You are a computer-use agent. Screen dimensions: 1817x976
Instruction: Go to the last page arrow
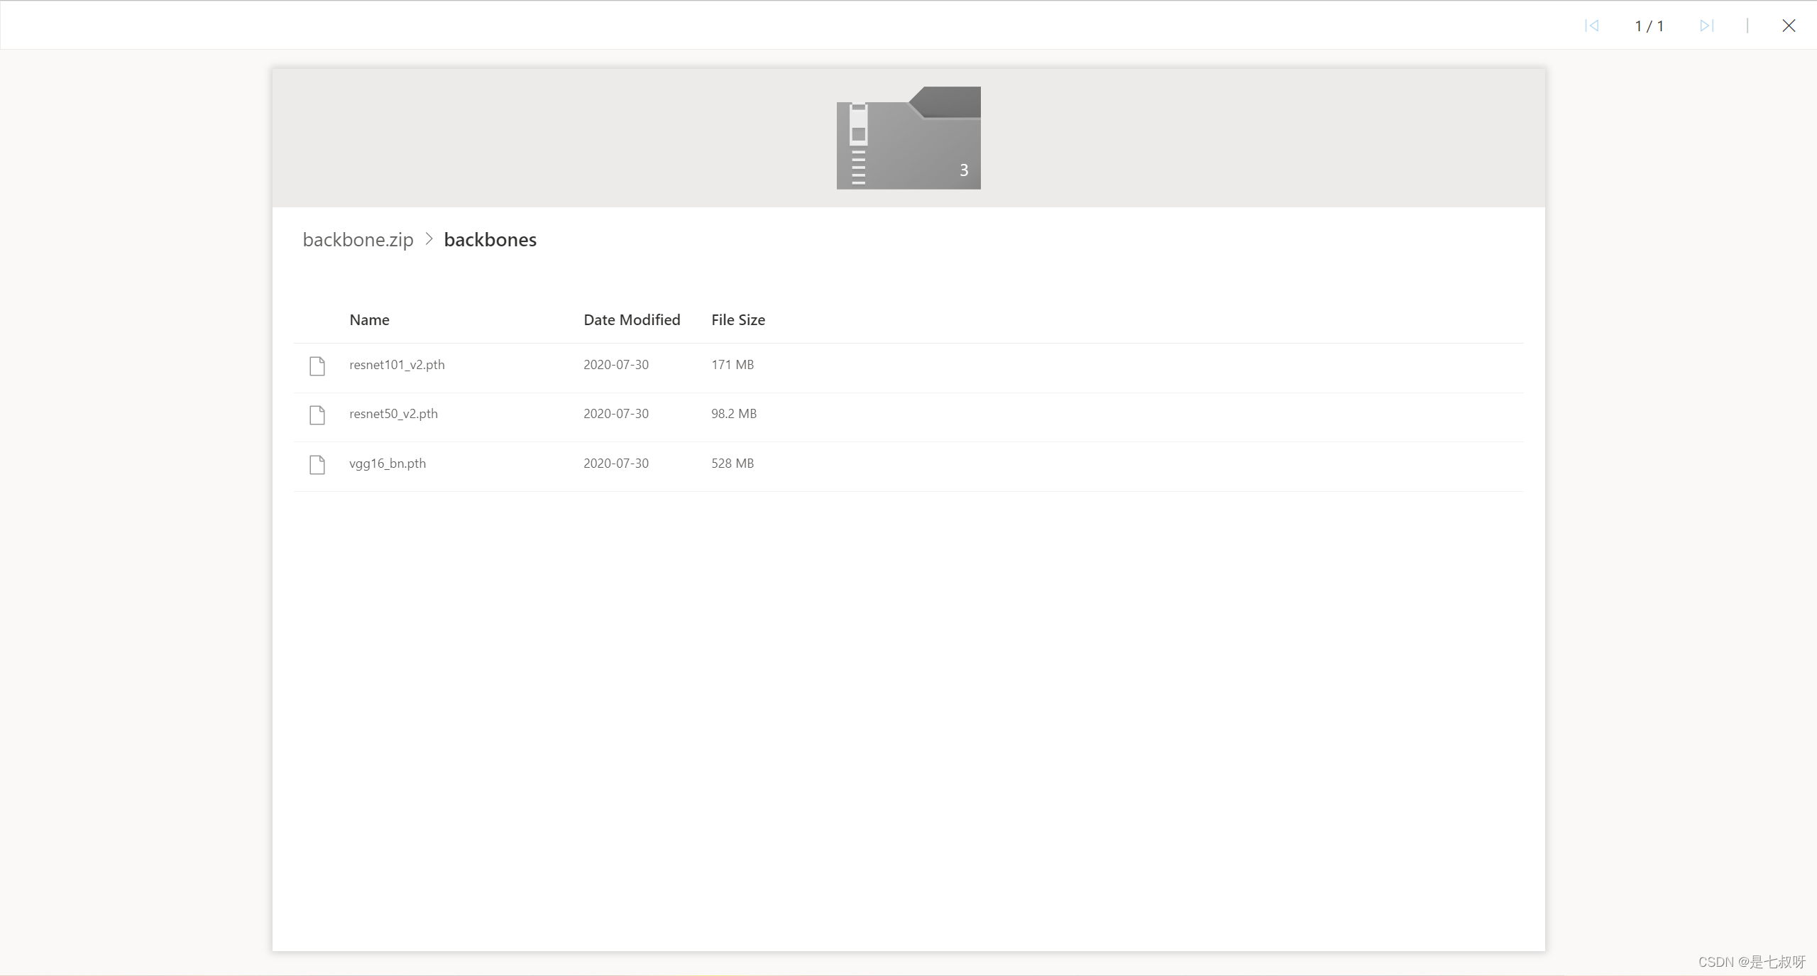click(1707, 26)
